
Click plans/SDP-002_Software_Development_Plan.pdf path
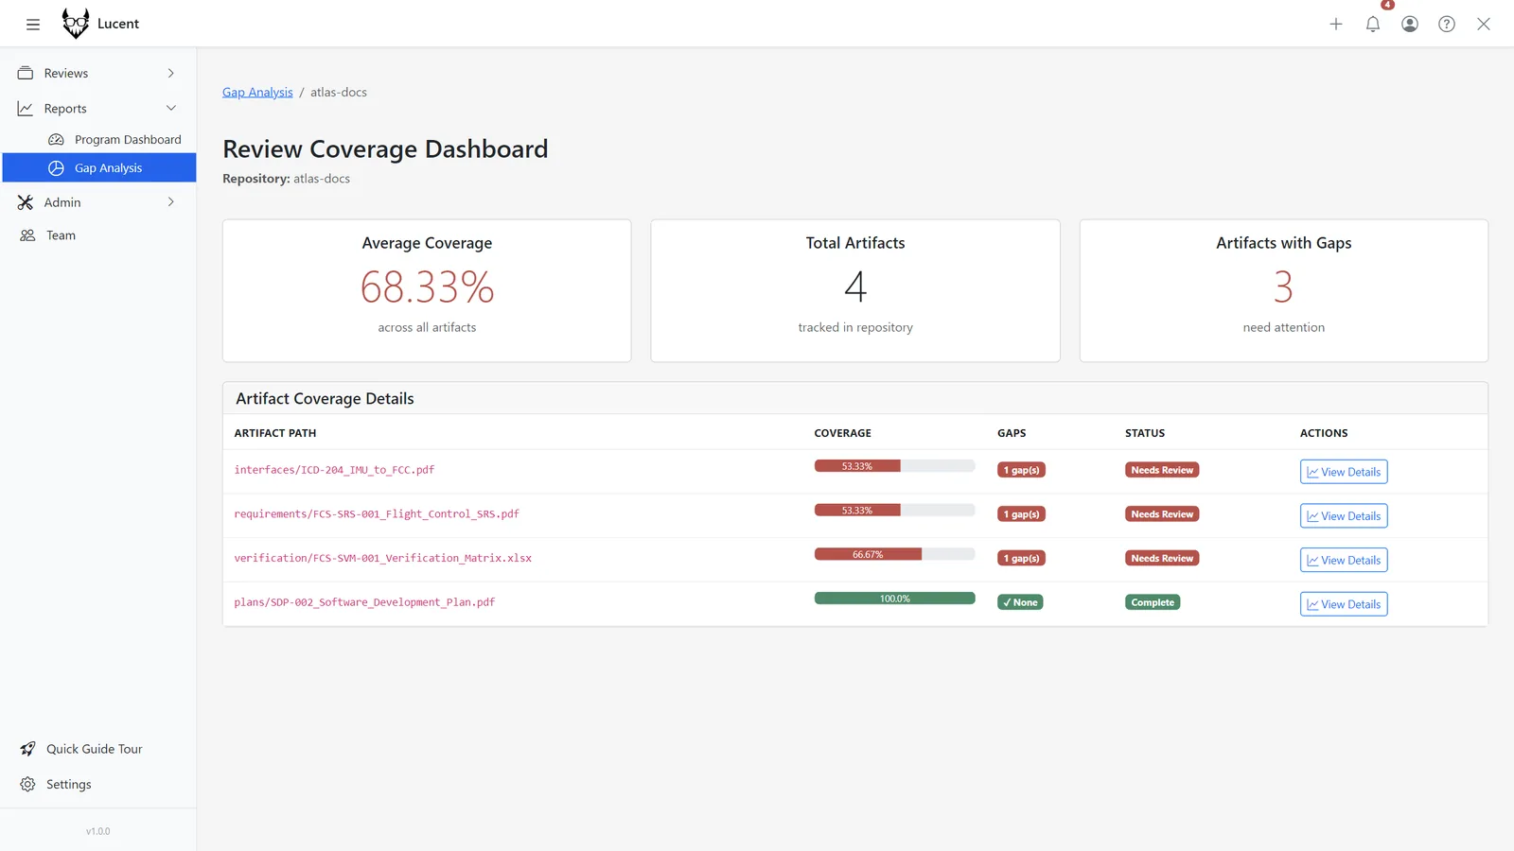(x=364, y=602)
